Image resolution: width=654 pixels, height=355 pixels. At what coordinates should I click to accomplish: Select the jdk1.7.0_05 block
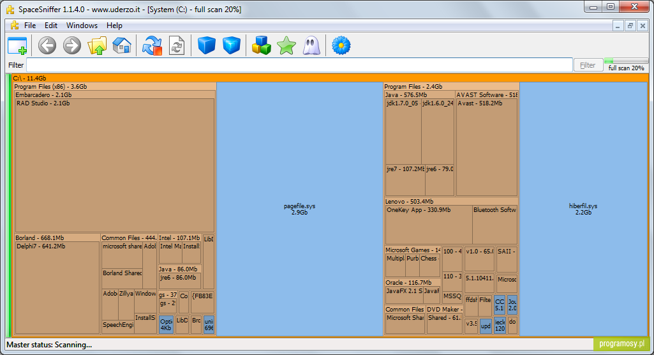tap(403, 132)
